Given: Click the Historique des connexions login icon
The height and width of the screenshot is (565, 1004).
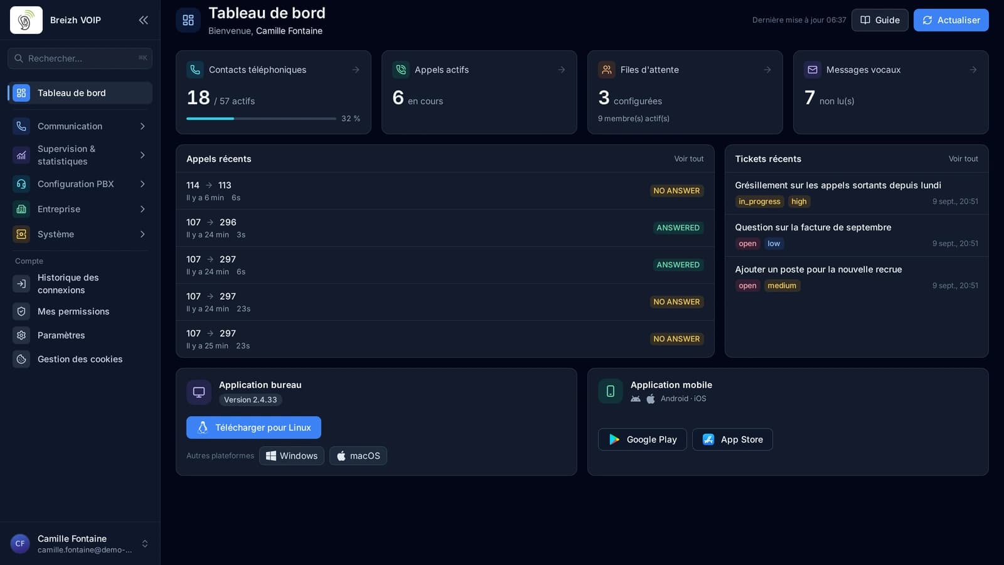Looking at the screenshot, I should [x=21, y=284].
